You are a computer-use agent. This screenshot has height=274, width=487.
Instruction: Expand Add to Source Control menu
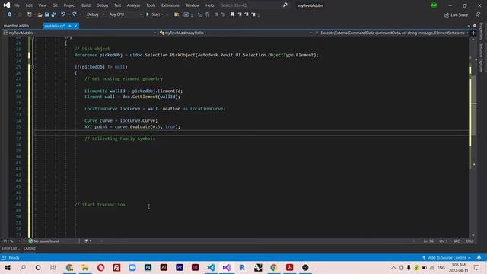click(446, 257)
